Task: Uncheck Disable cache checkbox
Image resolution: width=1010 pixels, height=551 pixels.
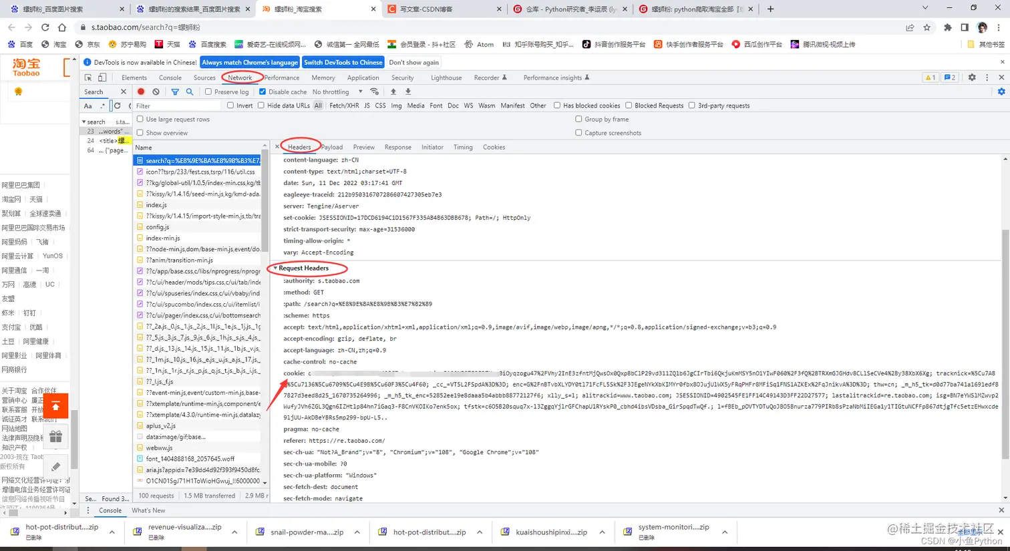Action: 263,91
